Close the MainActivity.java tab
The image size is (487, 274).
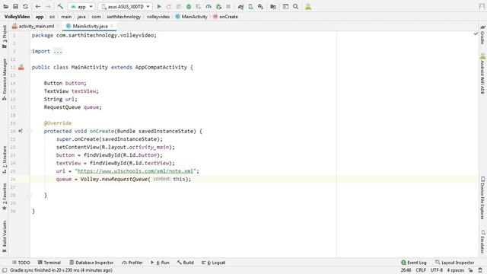coord(112,26)
